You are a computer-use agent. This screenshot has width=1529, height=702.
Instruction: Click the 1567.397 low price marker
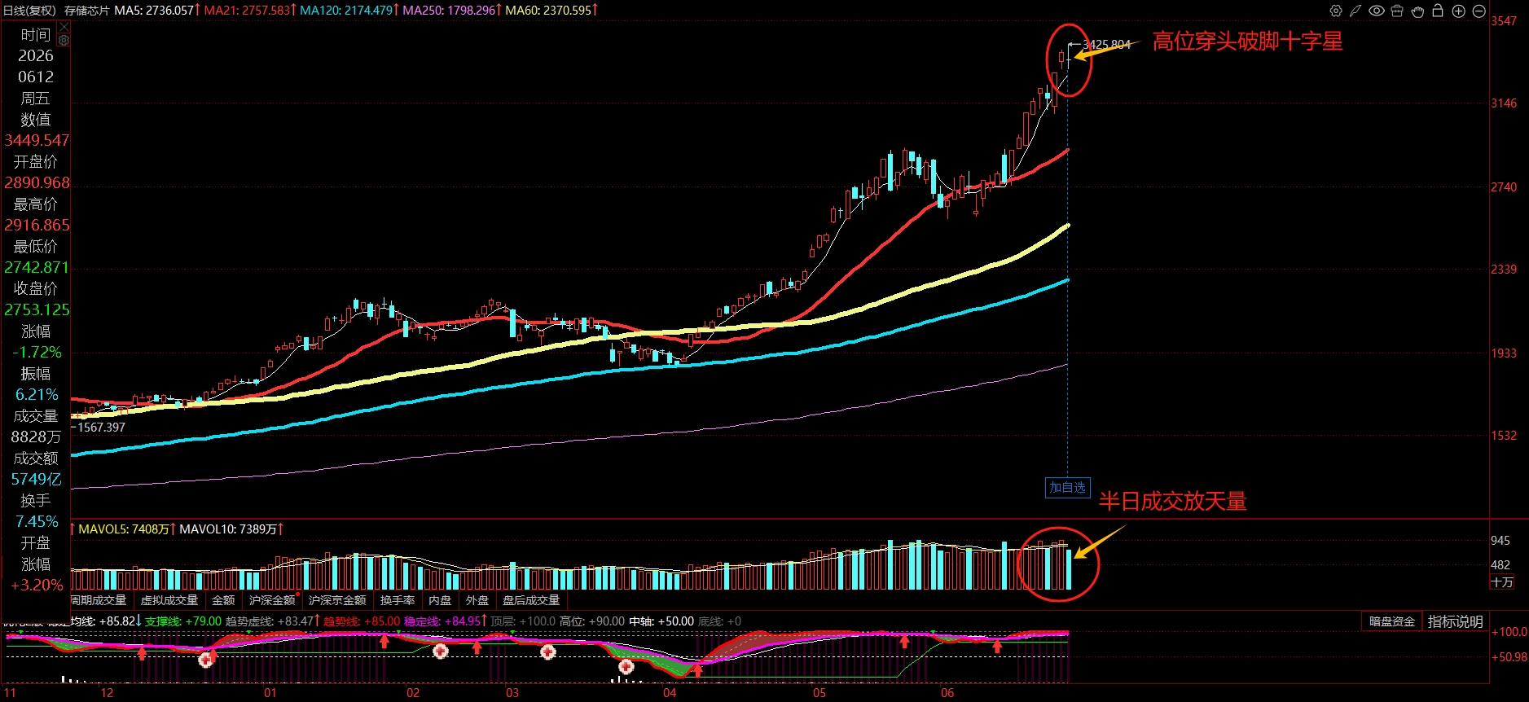(101, 427)
